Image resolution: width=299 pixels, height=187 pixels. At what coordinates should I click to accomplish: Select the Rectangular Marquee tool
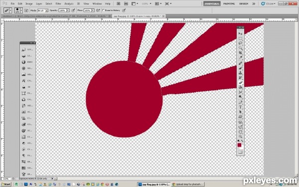(x=240, y=38)
